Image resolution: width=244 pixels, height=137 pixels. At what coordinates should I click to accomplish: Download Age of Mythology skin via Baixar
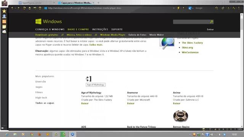85,104
